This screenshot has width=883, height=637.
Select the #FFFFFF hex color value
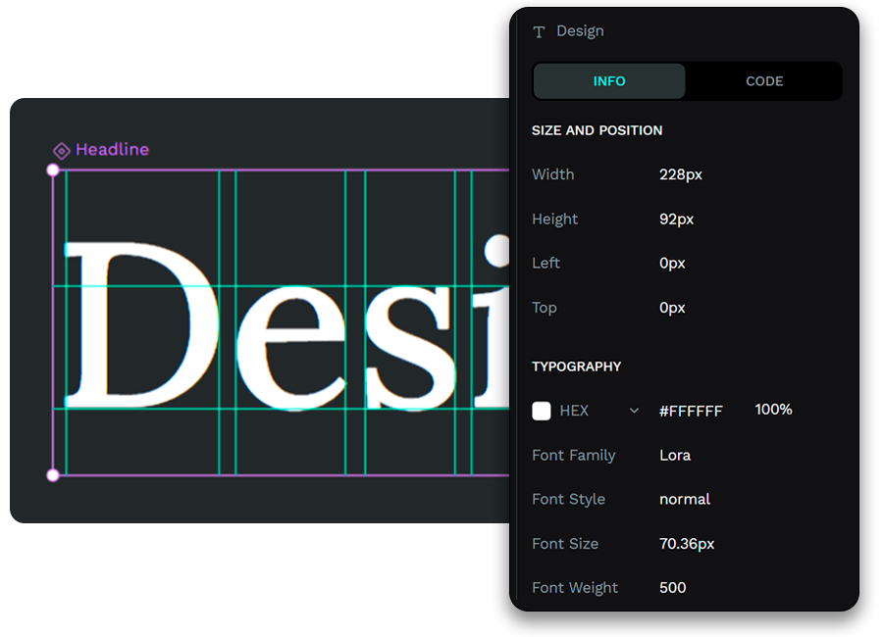691,411
